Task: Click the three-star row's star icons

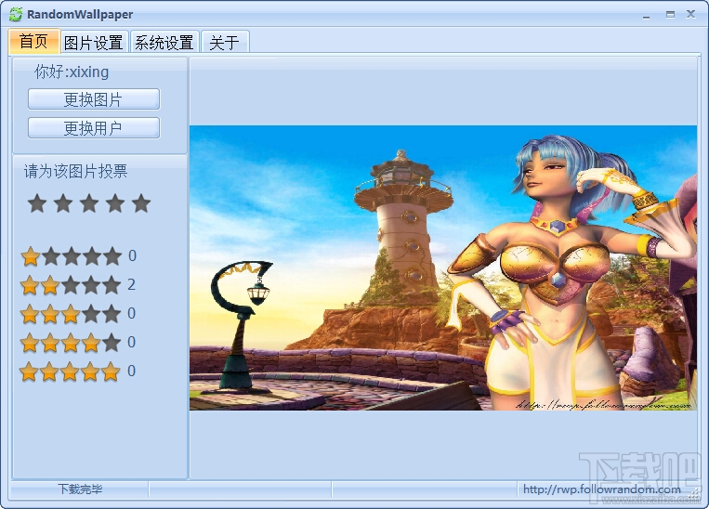Action: coord(71,314)
